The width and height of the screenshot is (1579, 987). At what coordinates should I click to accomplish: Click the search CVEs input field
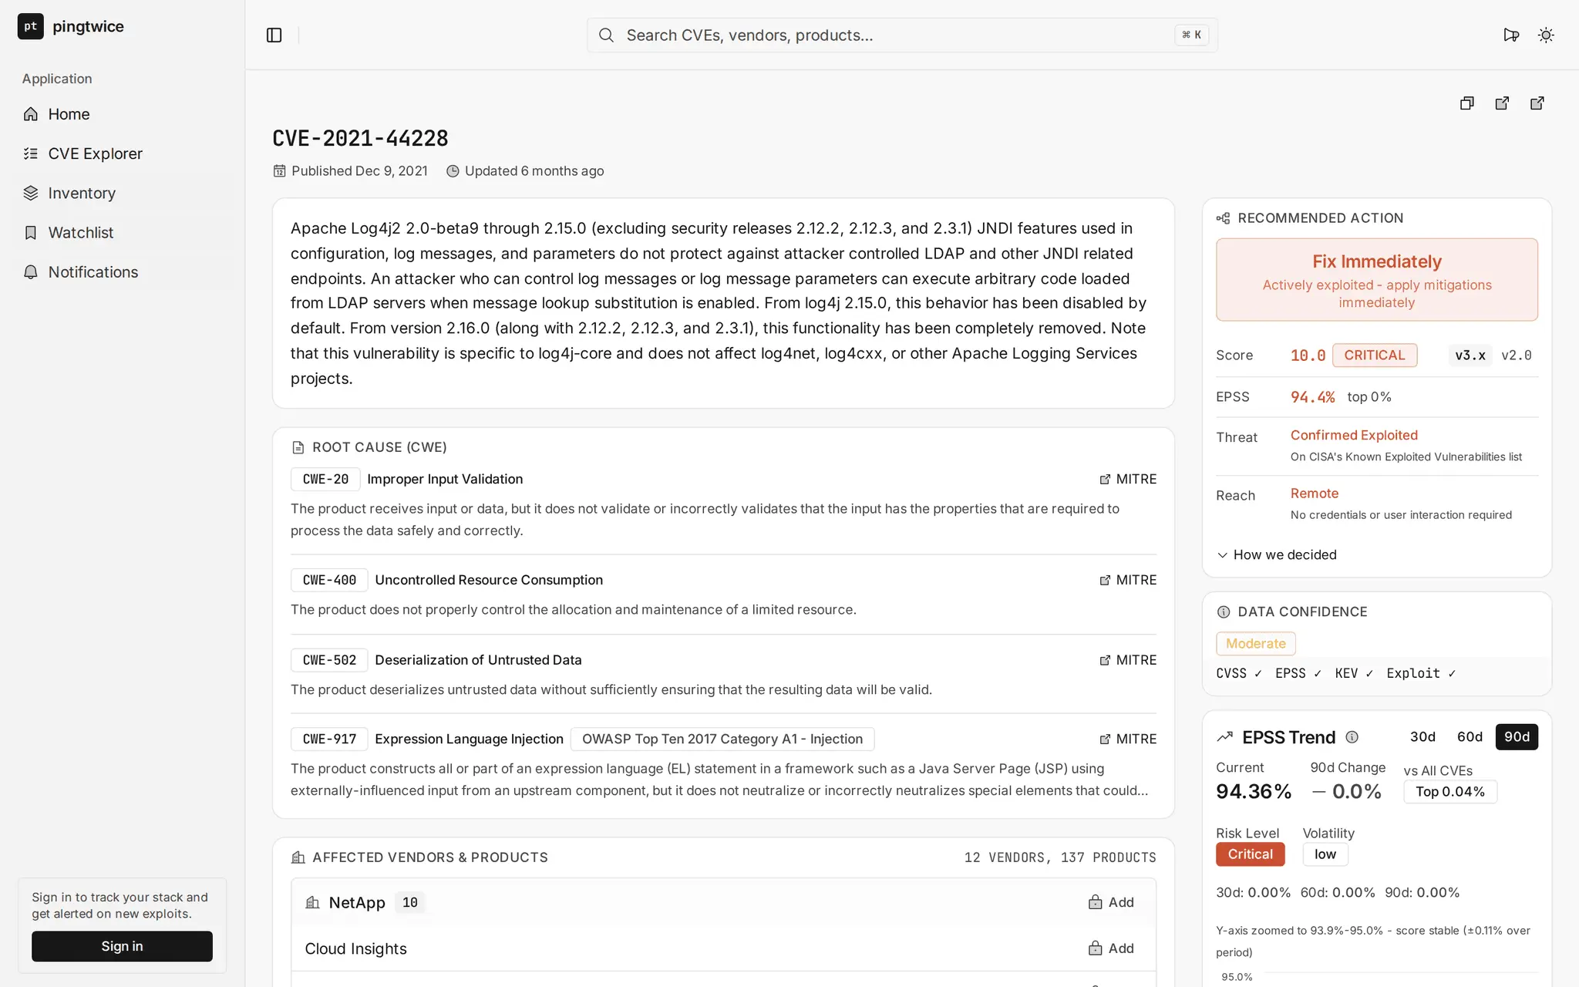902,35
